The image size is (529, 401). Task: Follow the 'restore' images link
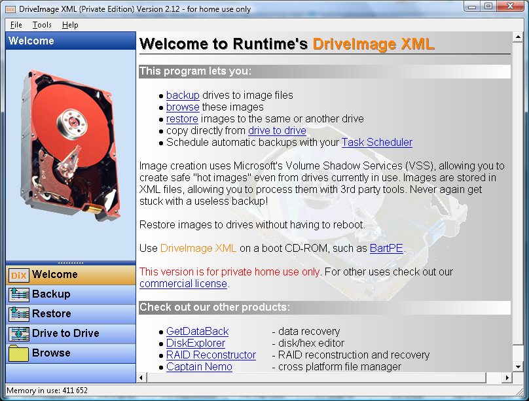pos(182,119)
